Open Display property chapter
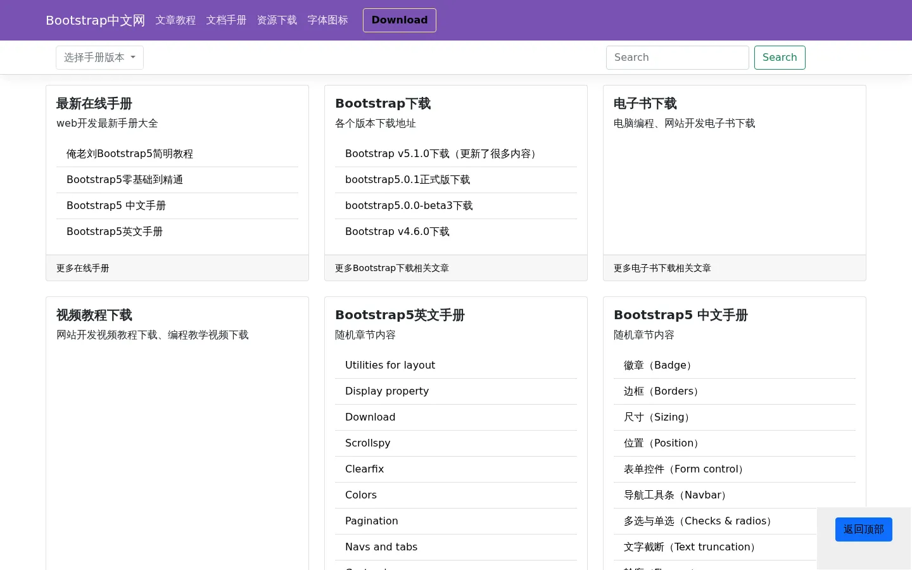The width and height of the screenshot is (912, 570). coord(387,391)
